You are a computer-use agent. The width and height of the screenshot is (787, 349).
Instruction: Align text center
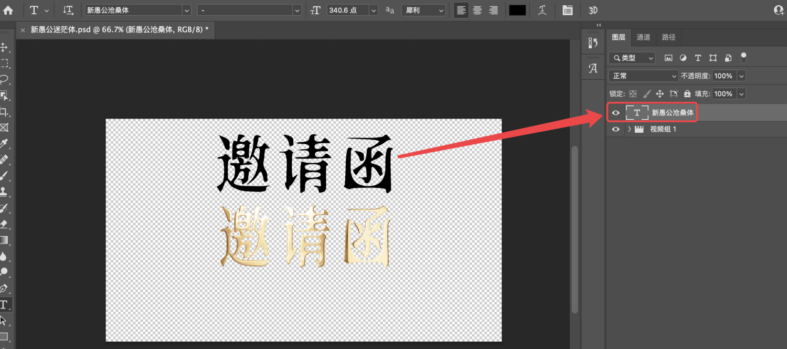point(477,10)
